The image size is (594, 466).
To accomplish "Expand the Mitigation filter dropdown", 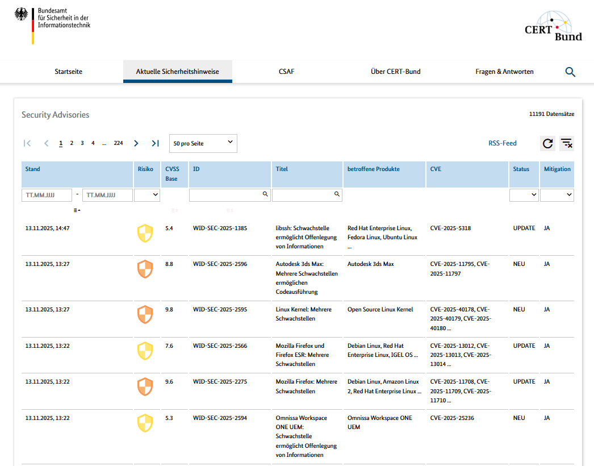I will [x=557, y=195].
